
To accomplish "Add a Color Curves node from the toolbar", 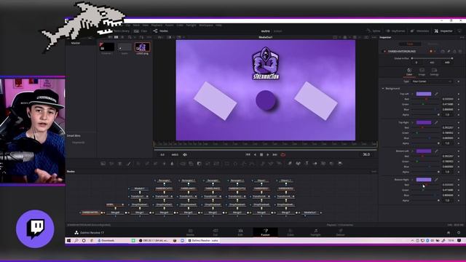I will [147, 163].
